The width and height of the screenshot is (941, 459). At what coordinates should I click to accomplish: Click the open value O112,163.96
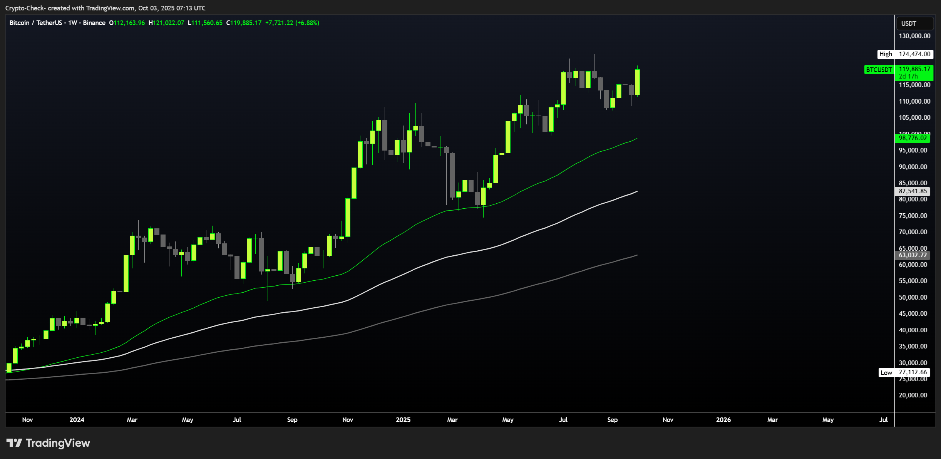(x=127, y=23)
